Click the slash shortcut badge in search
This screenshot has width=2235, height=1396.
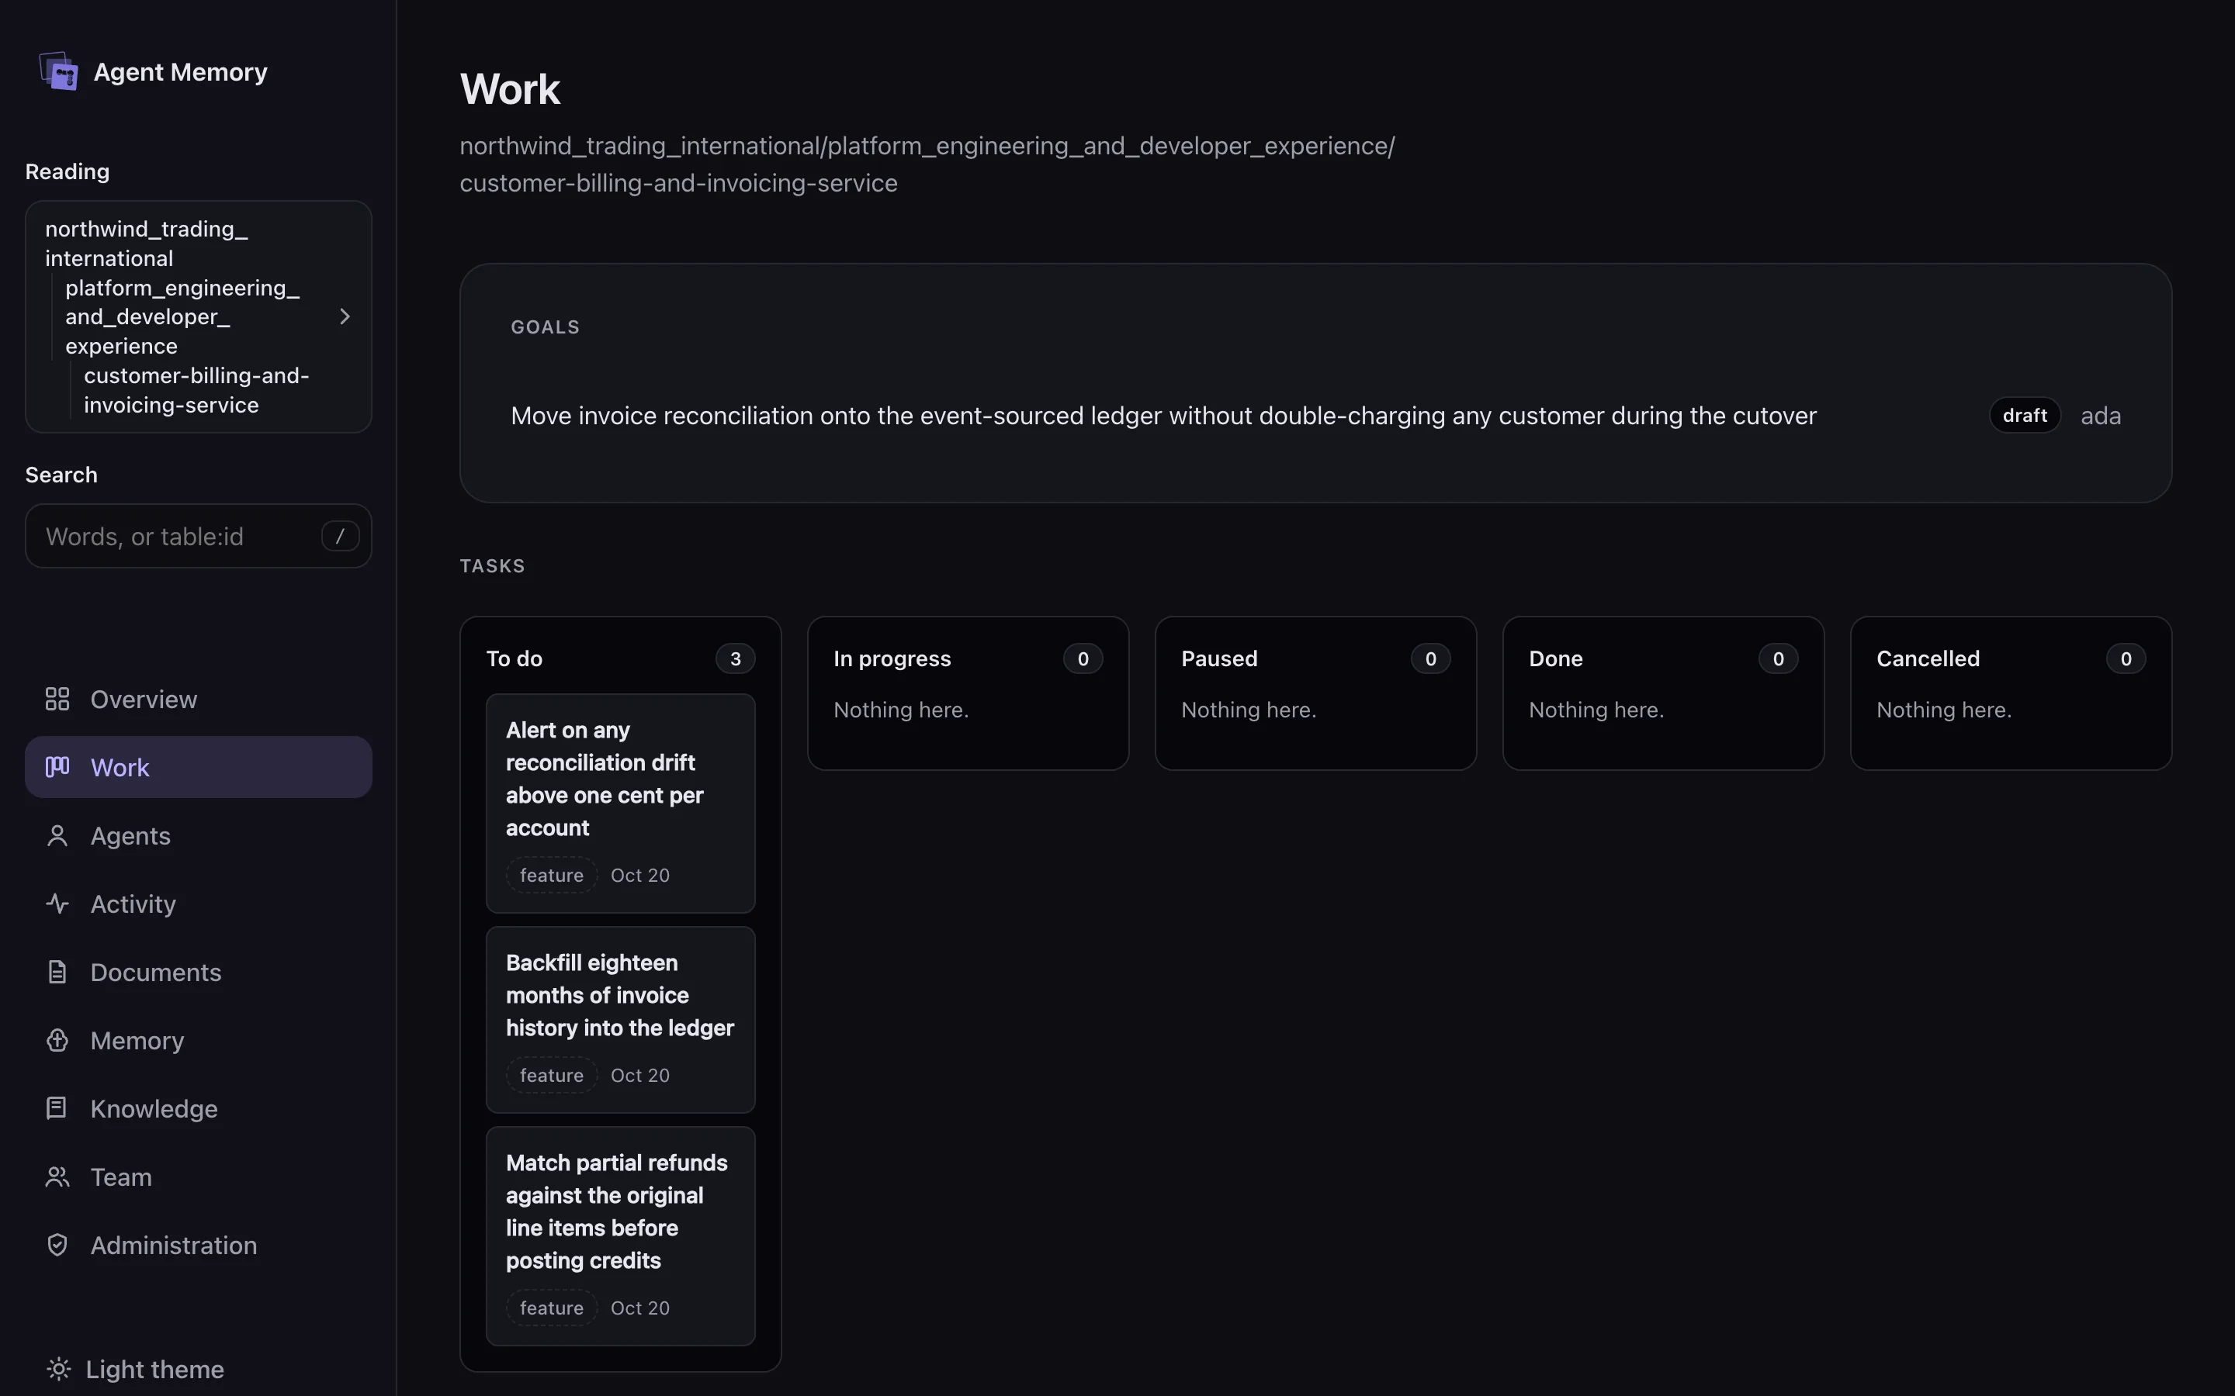click(x=340, y=537)
